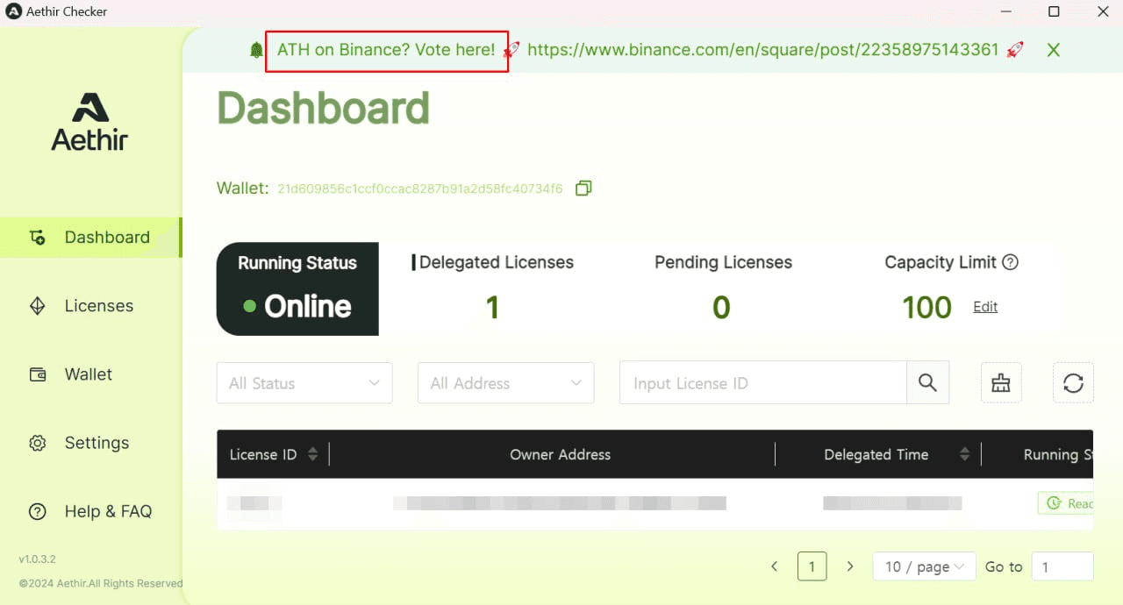This screenshot has width=1123, height=605.
Task: Dismiss the announcement banner
Action: (1054, 50)
